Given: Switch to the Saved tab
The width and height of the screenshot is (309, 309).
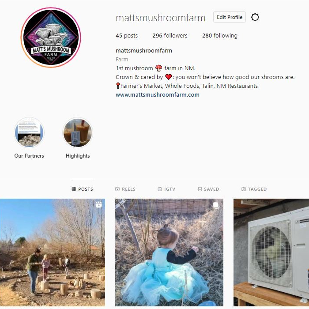Looking at the screenshot, I should click(x=208, y=189).
